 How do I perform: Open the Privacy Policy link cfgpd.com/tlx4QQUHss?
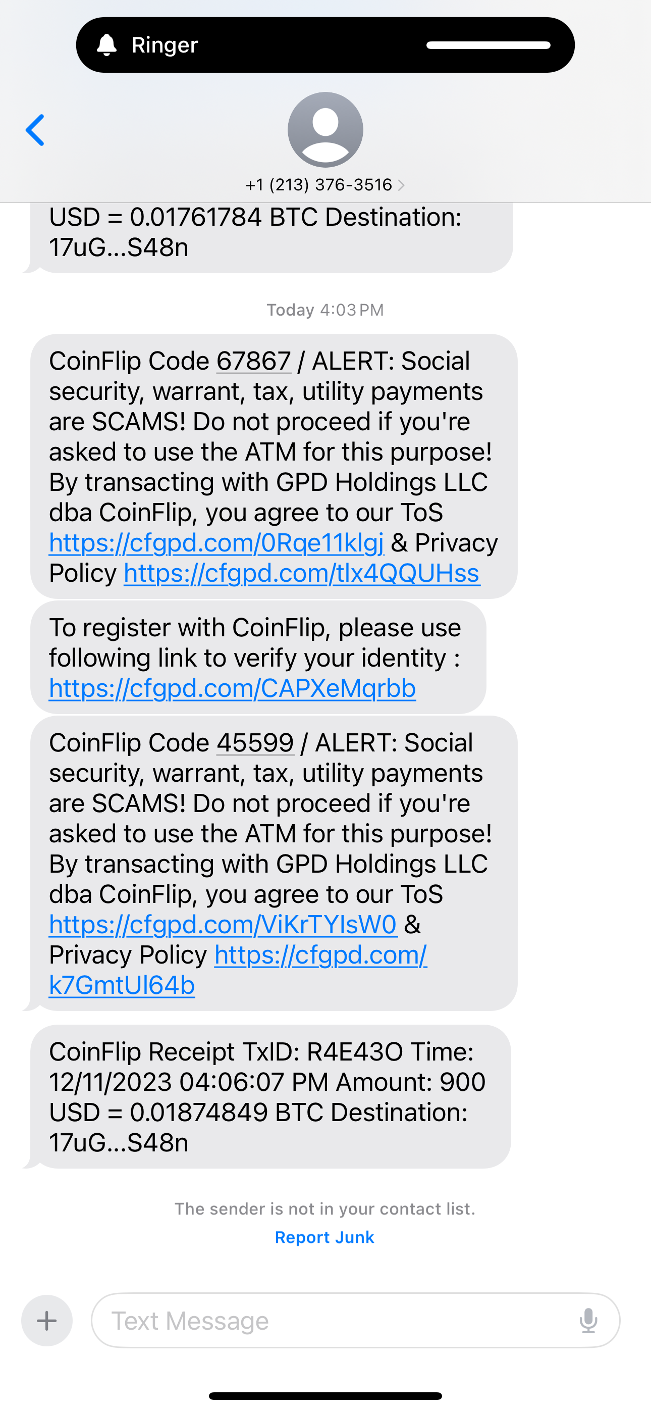coord(301,573)
